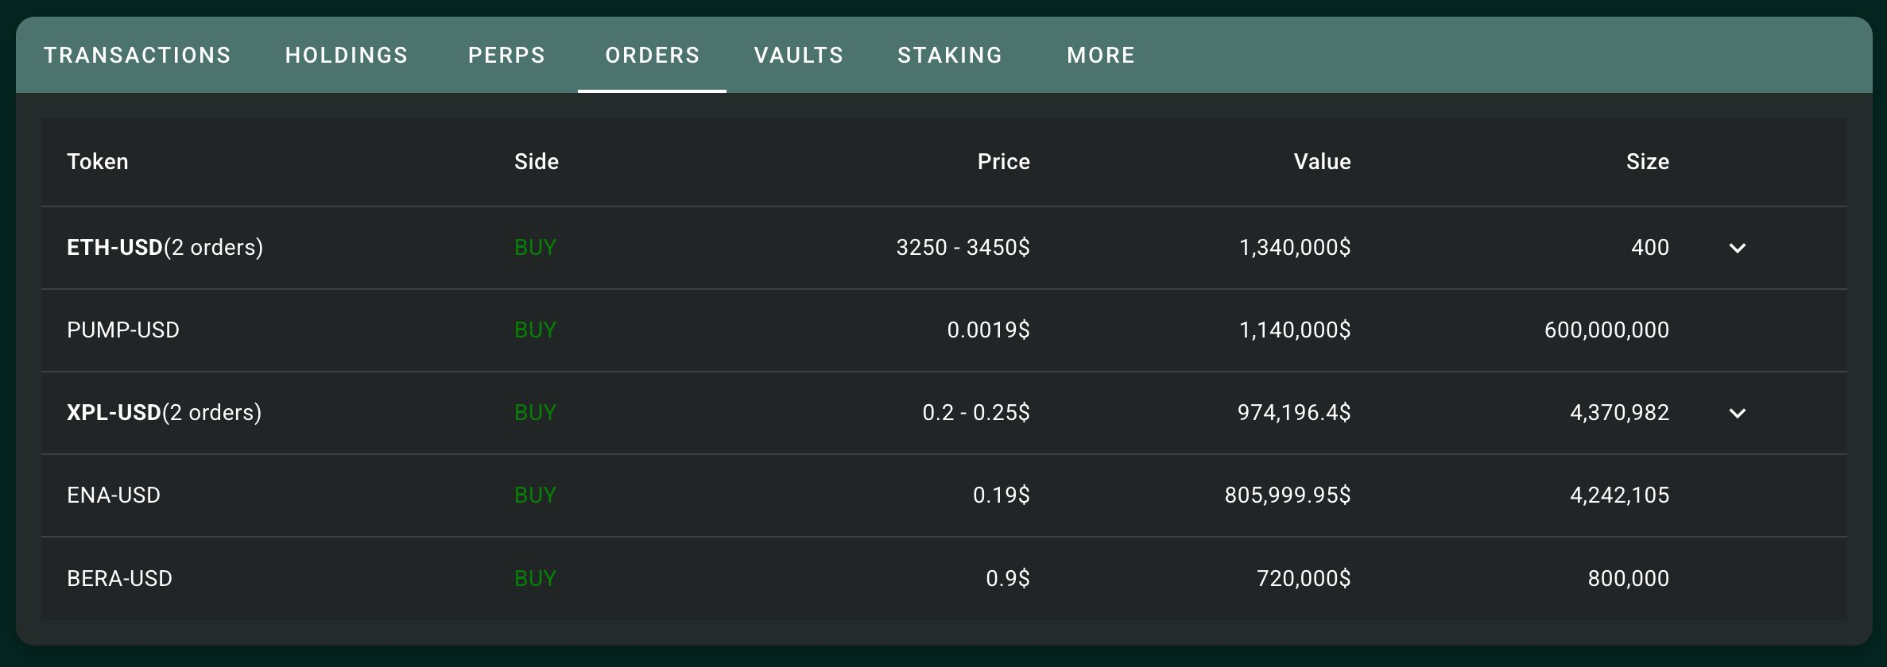Click the PUMP-USD token row
This screenshot has width=1887, height=667.
tap(123, 330)
